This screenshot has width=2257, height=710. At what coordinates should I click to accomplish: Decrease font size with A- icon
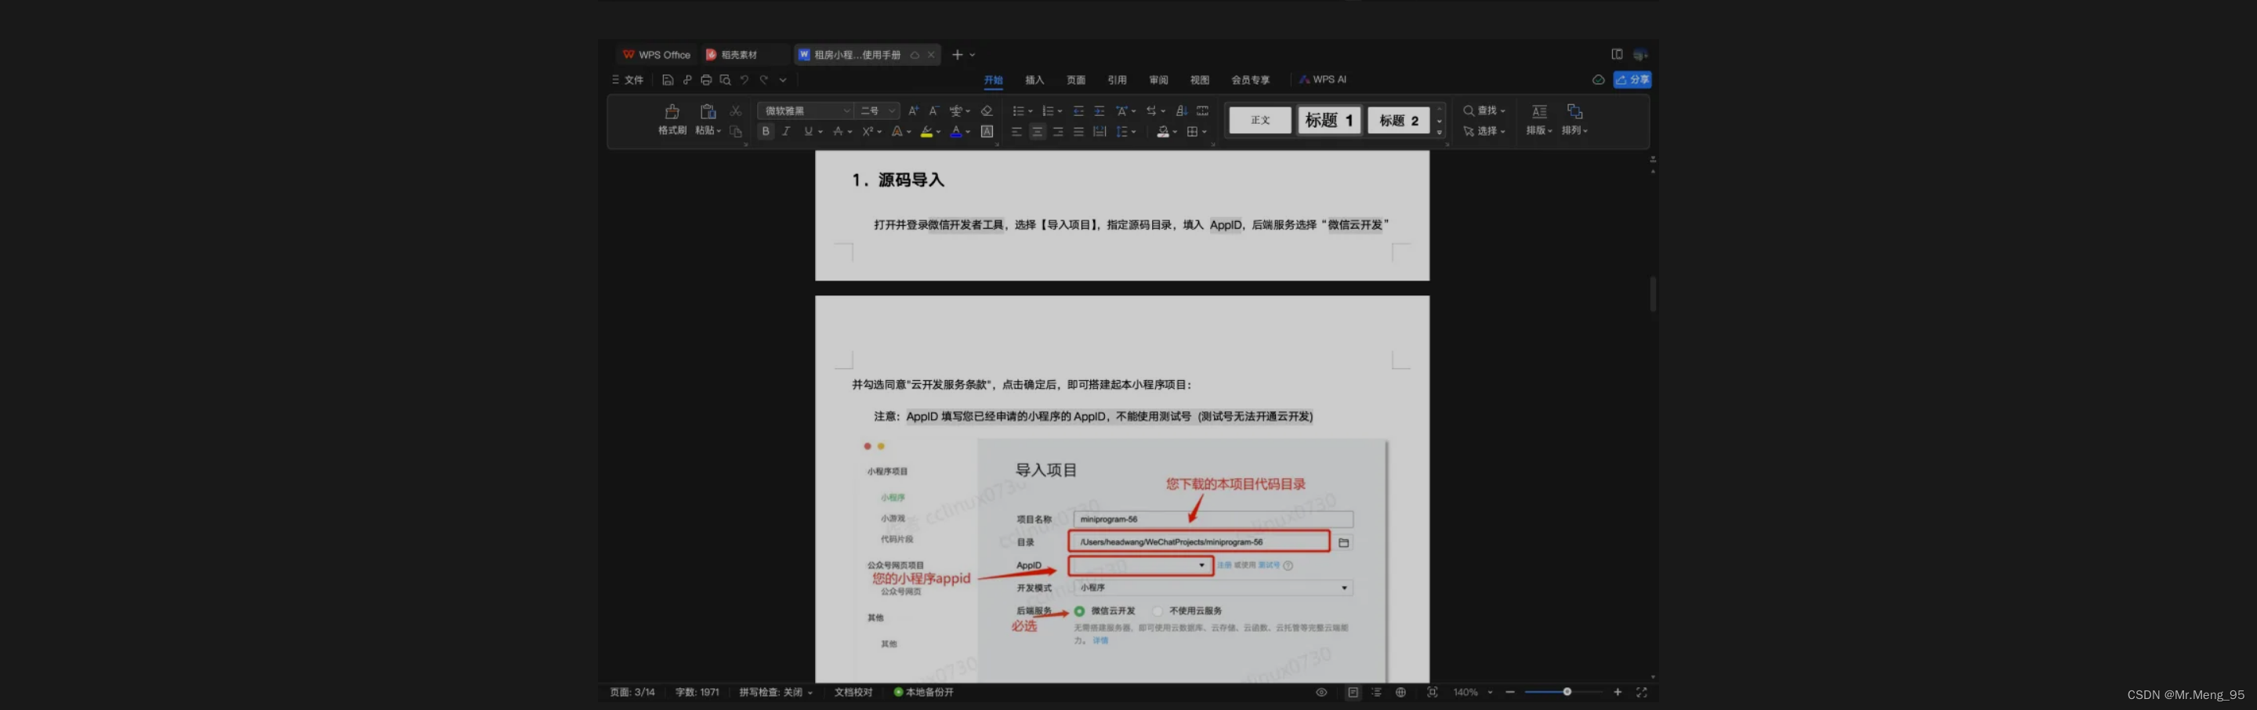[933, 110]
